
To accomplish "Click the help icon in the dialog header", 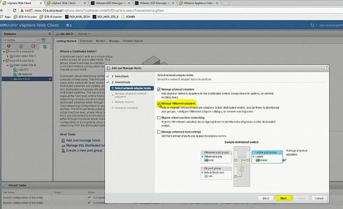I will coord(326,68).
